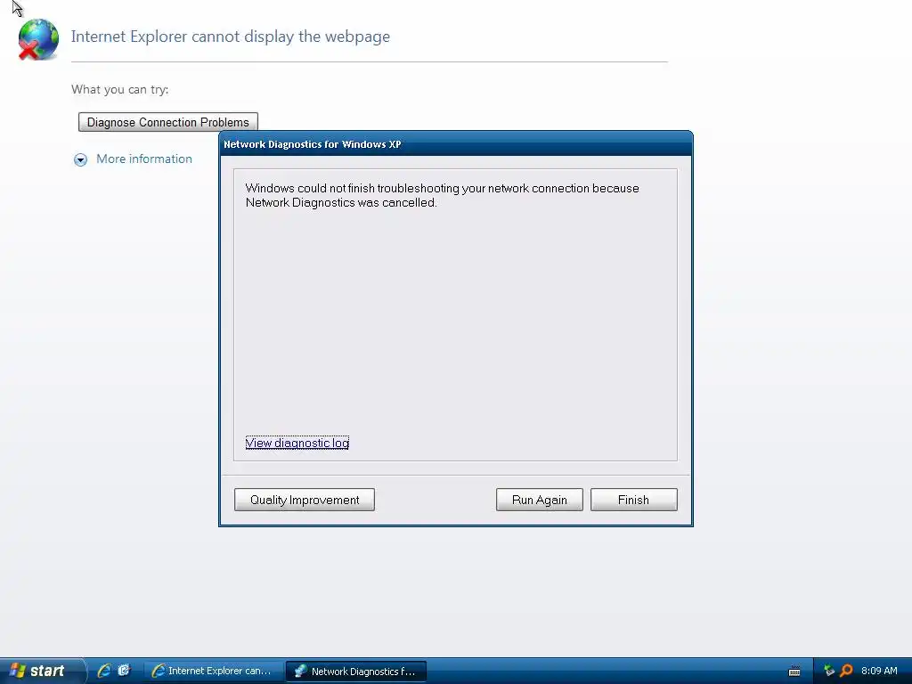Open the on-screen keyboard tray icon

pyautogui.click(x=794, y=672)
